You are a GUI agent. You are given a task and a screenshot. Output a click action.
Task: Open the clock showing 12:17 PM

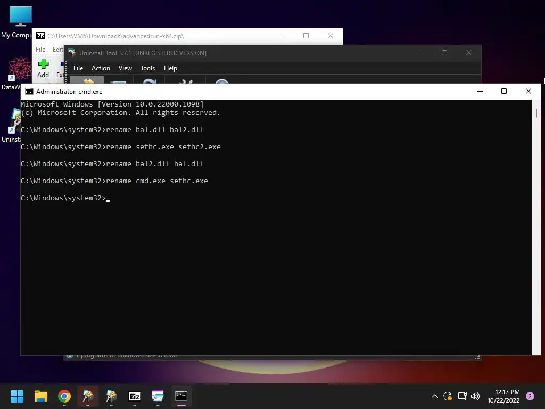pos(503,396)
